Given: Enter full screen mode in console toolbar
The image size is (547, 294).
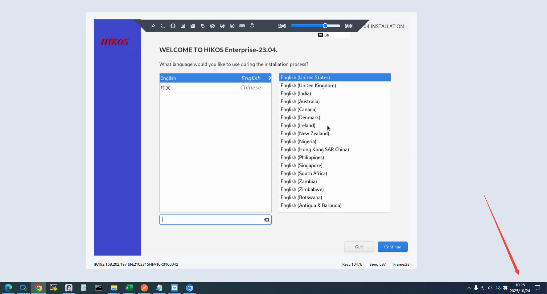Looking at the screenshot, I should click(x=163, y=26).
